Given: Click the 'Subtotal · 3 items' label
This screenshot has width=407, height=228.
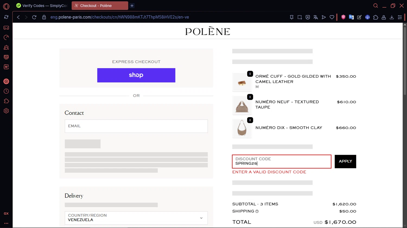Looking at the screenshot, I should (255, 204).
